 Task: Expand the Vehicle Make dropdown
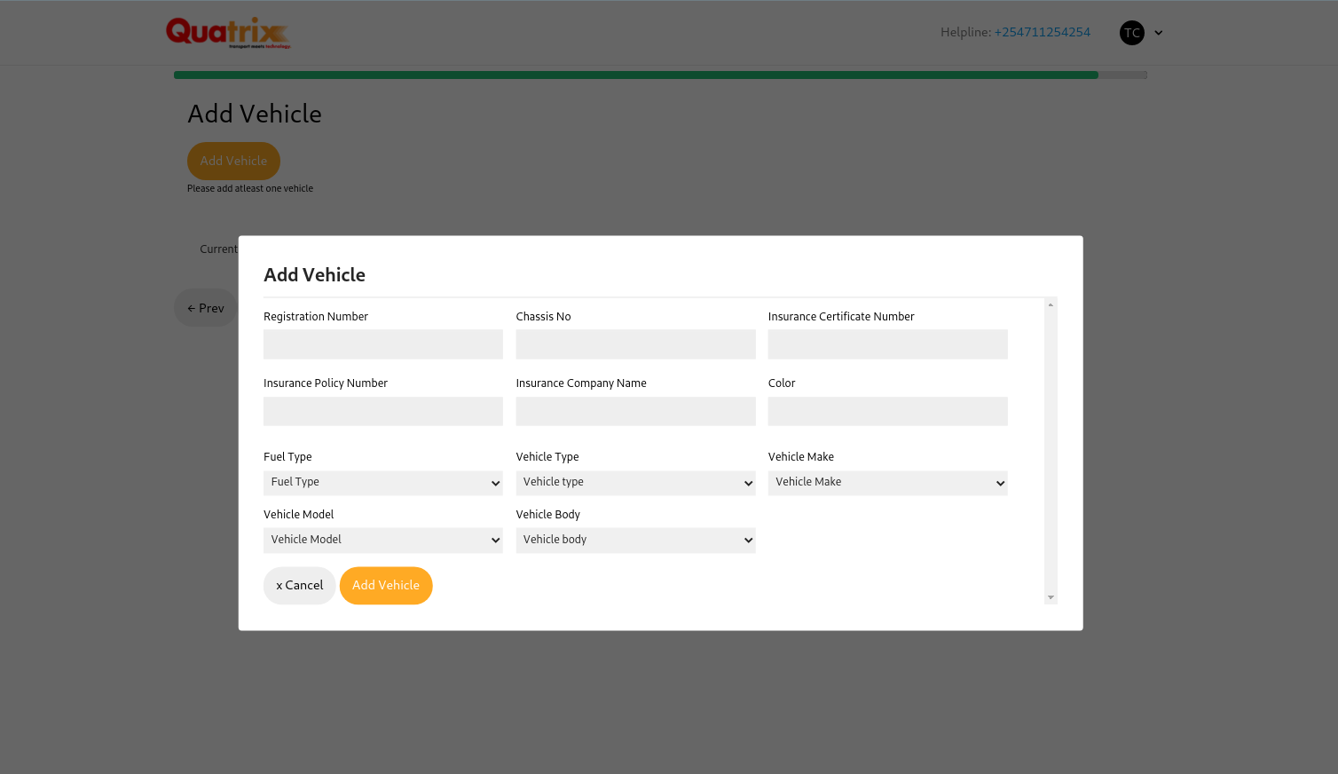[x=888, y=483]
